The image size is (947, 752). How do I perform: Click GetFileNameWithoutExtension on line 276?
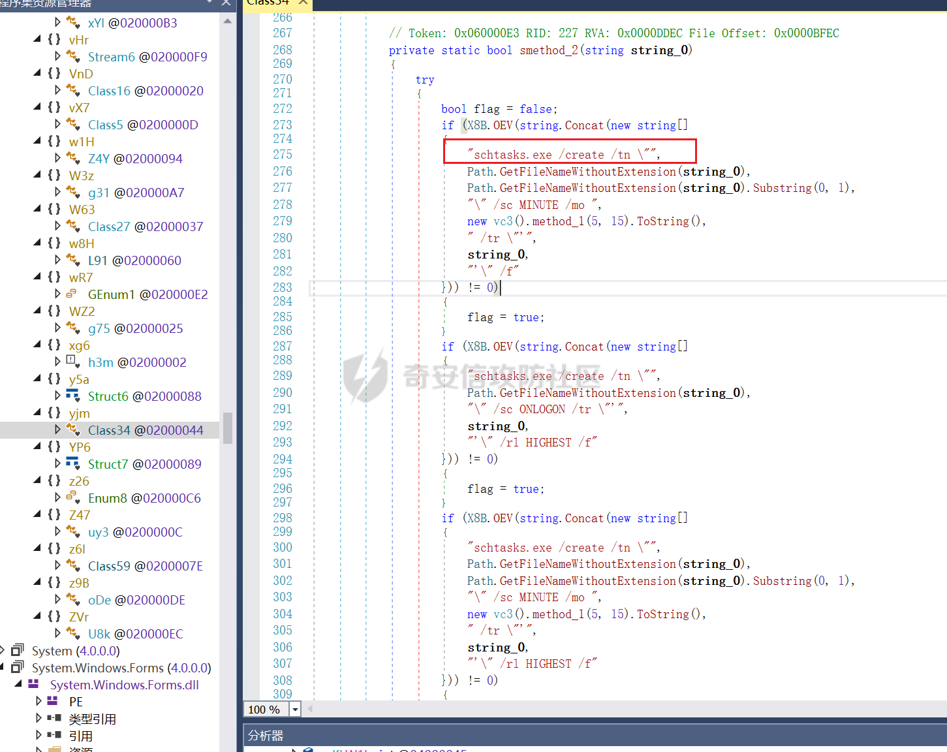(588, 172)
